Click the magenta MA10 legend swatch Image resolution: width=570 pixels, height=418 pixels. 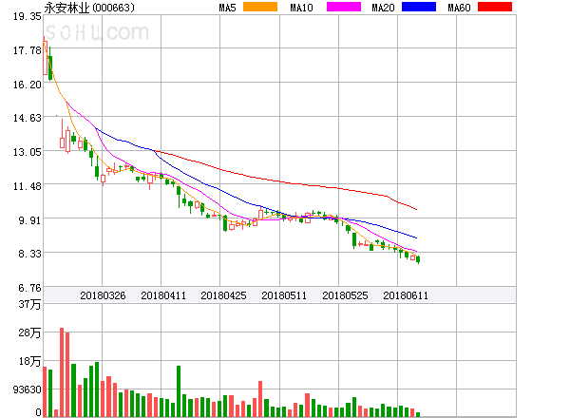coord(344,7)
